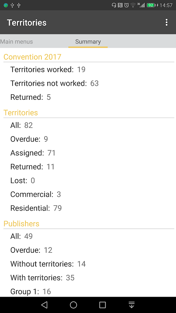Tap the hide navigation bar arrow icon
This screenshot has height=313, width=176.
click(x=131, y=305)
